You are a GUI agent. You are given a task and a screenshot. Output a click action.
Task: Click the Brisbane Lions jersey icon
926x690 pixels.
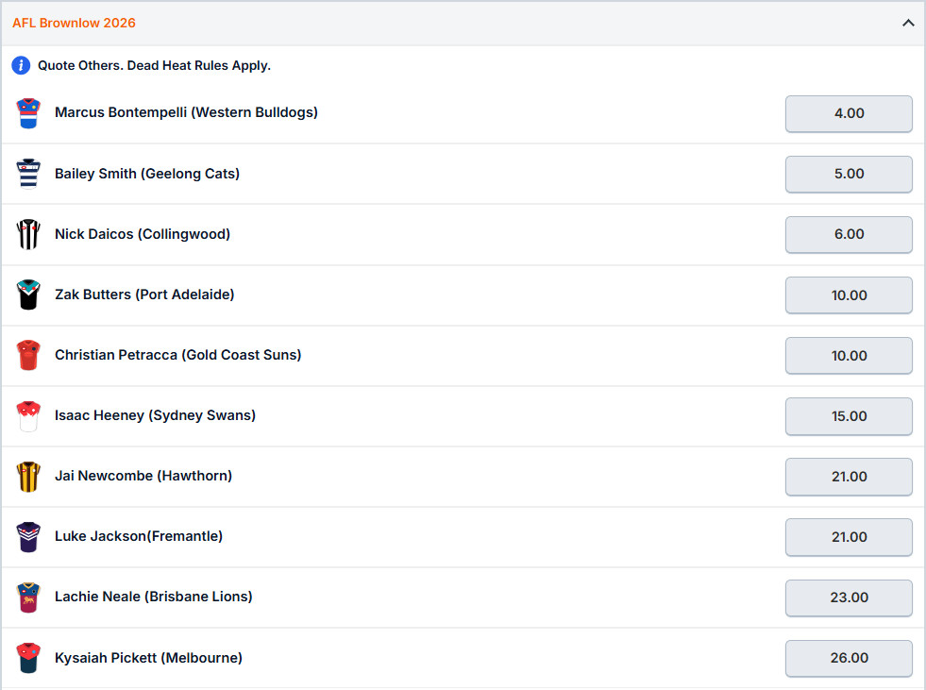point(28,597)
